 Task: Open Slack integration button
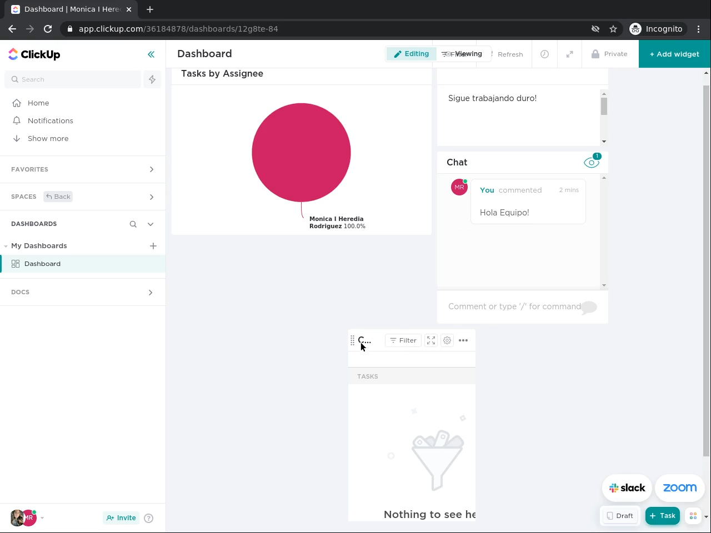click(x=627, y=488)
